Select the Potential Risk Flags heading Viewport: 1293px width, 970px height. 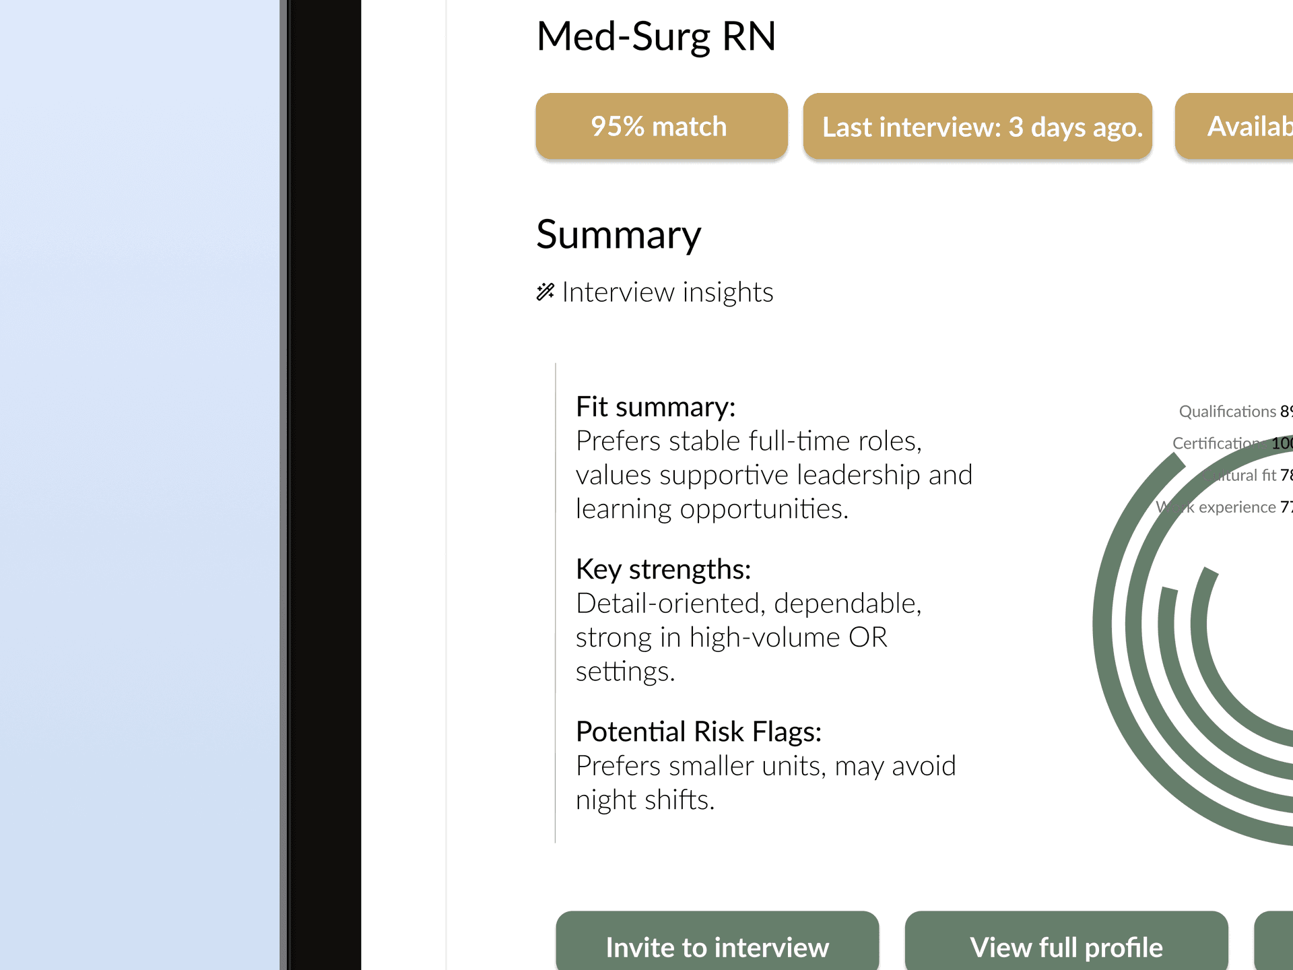click(x=698, y=732)
